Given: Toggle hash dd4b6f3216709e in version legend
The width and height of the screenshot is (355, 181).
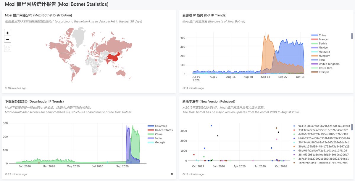Looking at the screenshot, I should click(321, 134).
